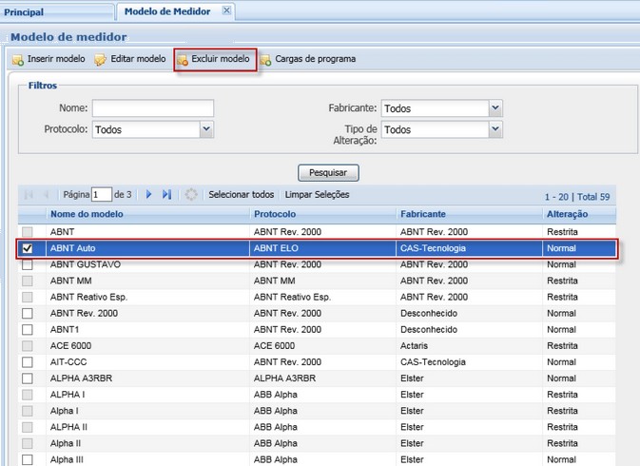
Task: Click the Editar modelo toolbar icon
Action: point(100,60)
